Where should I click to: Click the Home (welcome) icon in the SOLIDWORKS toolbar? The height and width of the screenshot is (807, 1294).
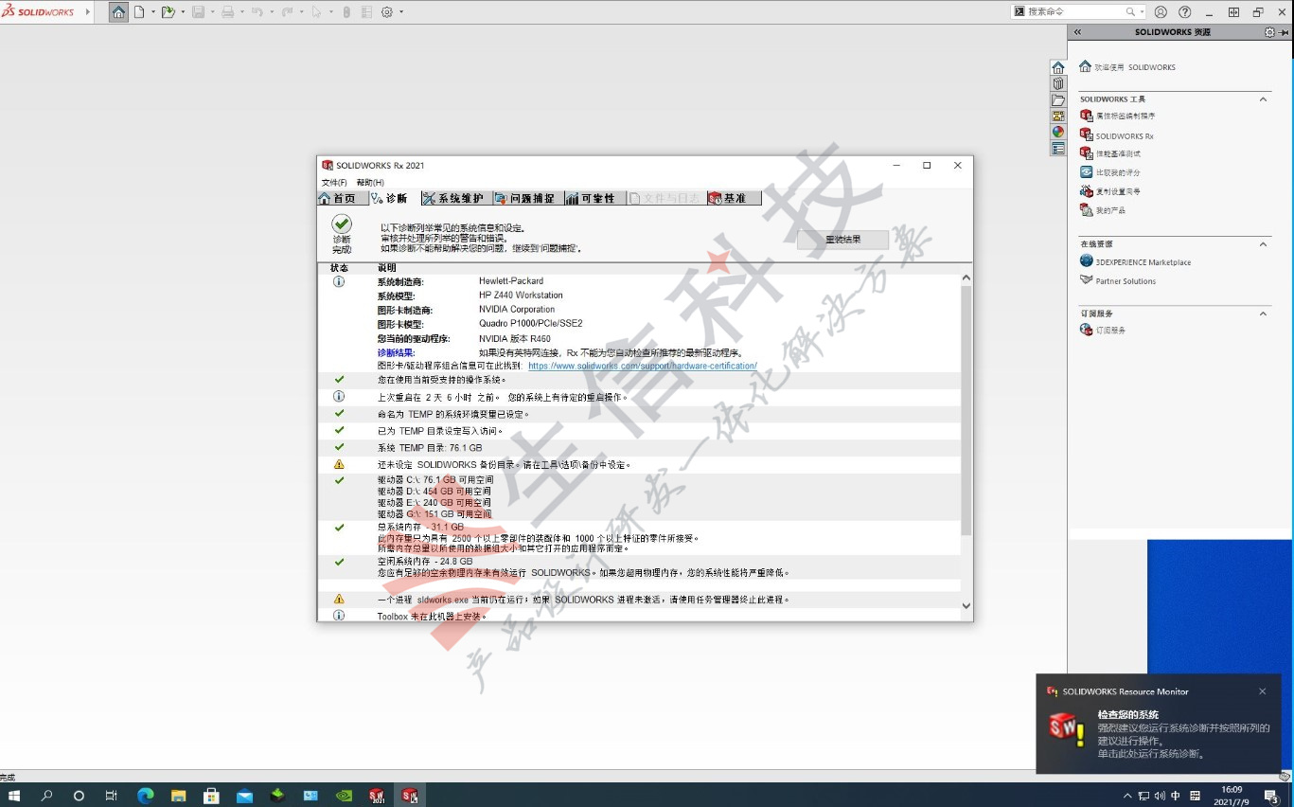pyautogui.click(x=118, y=12)
